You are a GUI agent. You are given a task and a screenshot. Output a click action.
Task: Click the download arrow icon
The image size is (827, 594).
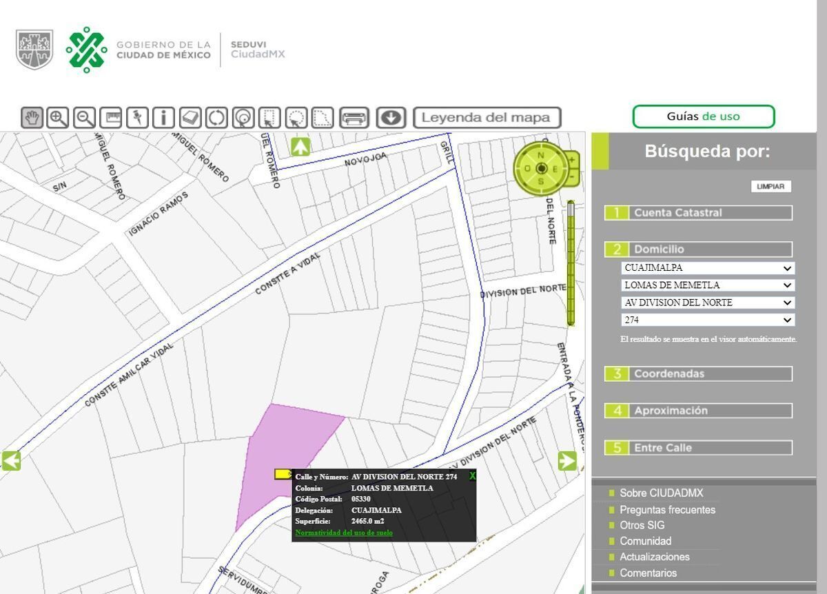point(391,118)
